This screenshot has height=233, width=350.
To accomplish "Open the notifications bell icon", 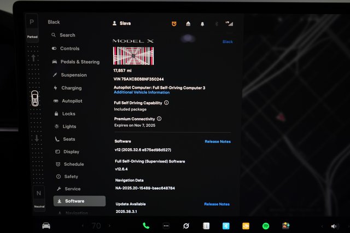I will coord(202,24).
